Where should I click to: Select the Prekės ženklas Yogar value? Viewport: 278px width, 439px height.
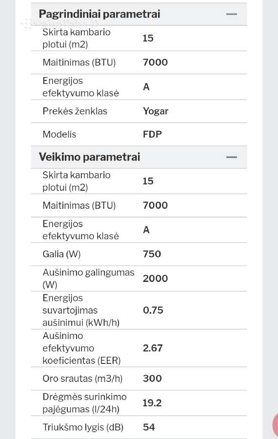click(x=156, y=111)
